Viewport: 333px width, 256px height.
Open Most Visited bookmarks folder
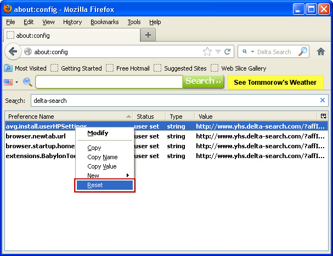coord(25,68)
